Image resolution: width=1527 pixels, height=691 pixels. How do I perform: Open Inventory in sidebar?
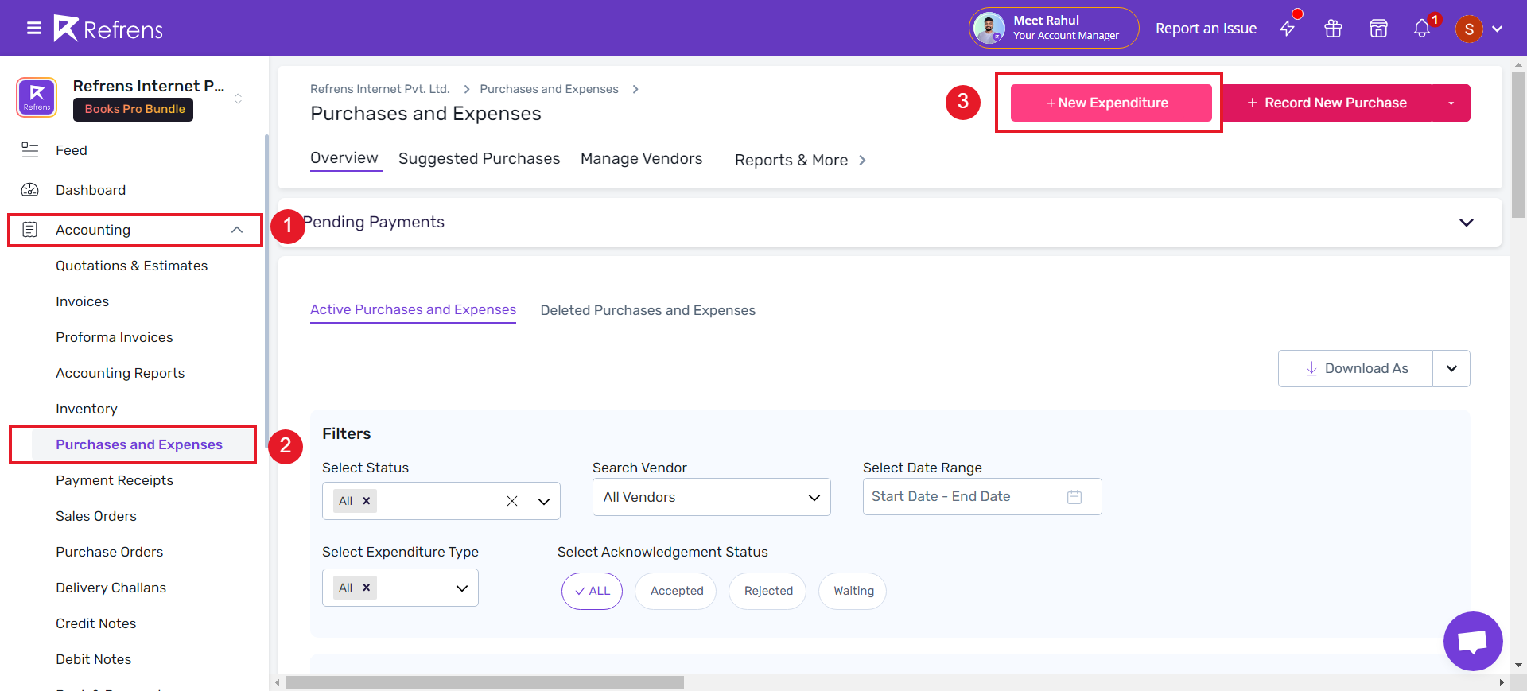[x=86, y=409]
